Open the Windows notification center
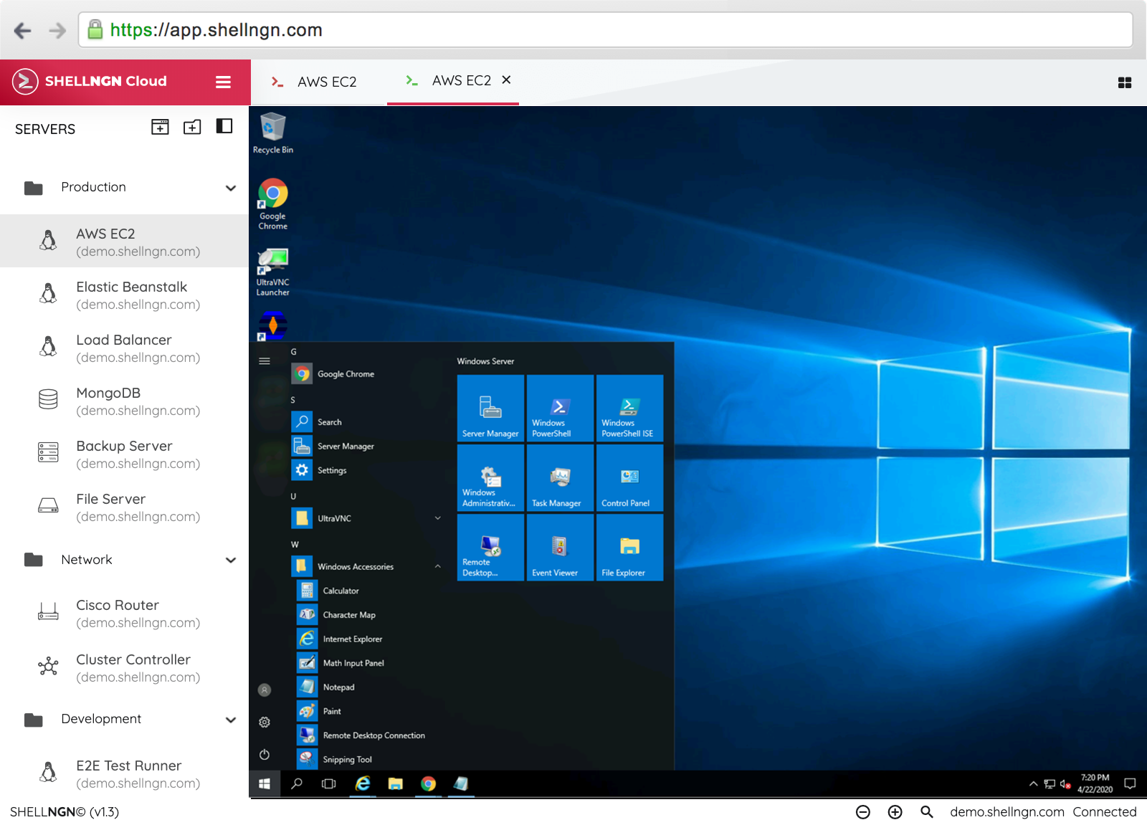 1131,784
